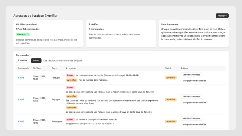Open order #1087 link
This screenshot has width=242, height=136.
click(x=21, y=100)
